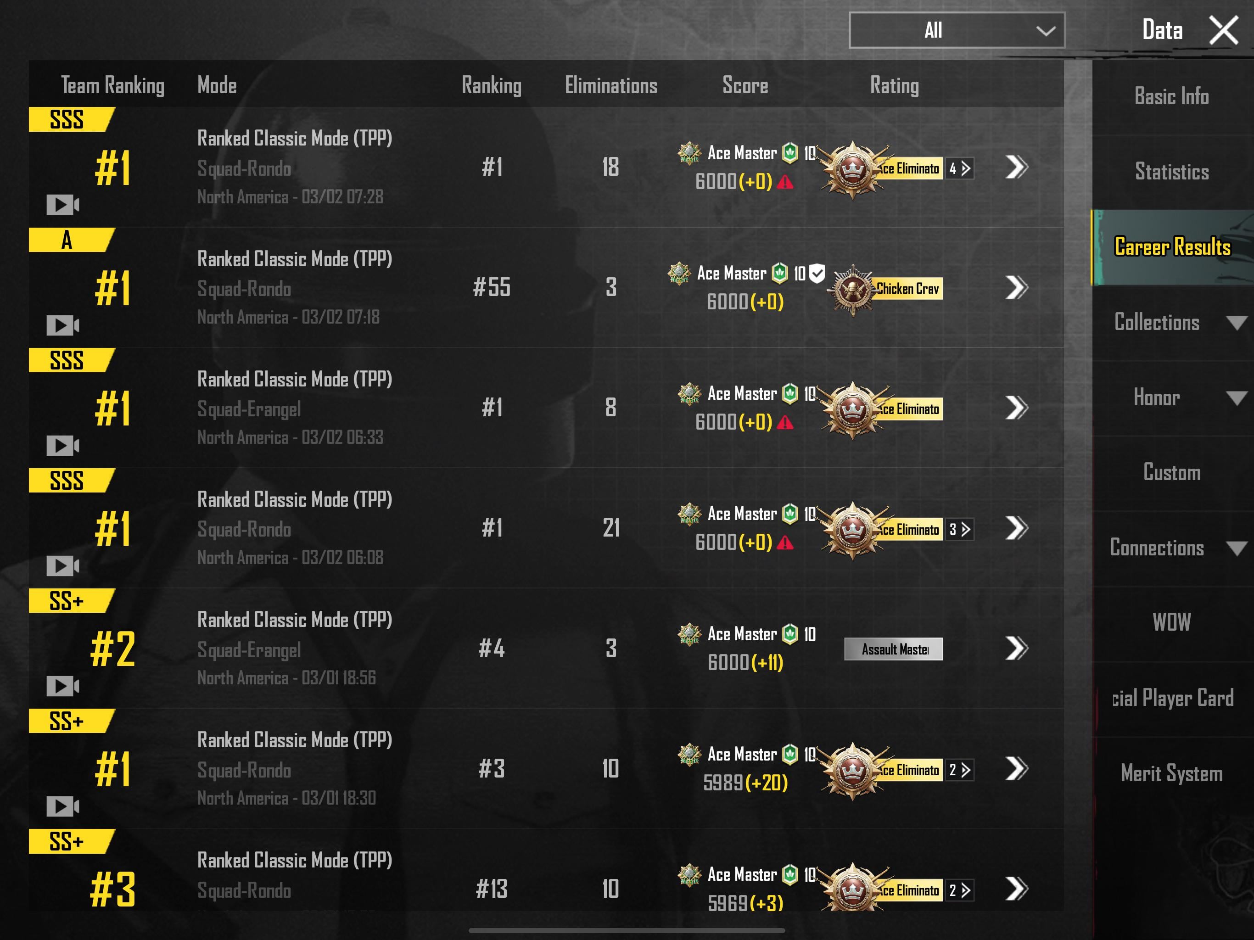Expand the Honor submenu
Viewport: 1254px width, 940px height.
pos(1237,398)
